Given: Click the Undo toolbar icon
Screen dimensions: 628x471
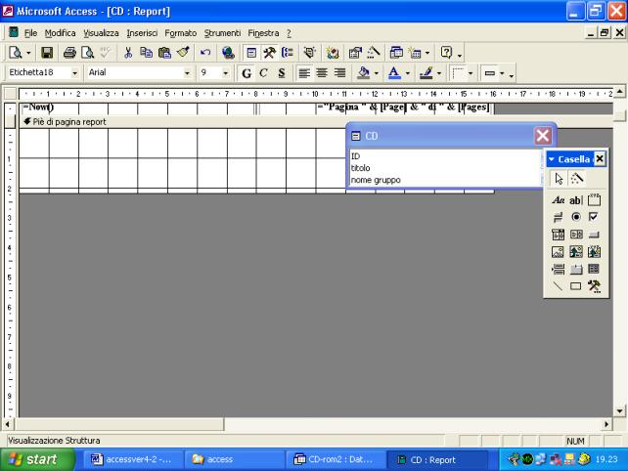Looking at the screenshot, I should [x=206, y=52].
